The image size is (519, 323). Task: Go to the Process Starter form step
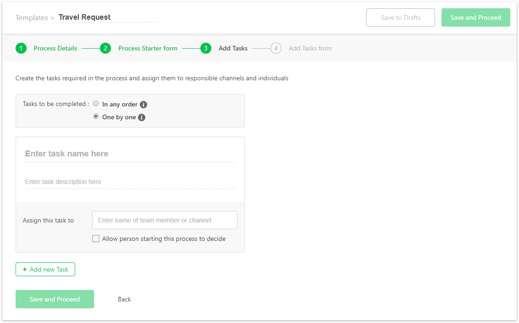[148, 48]
